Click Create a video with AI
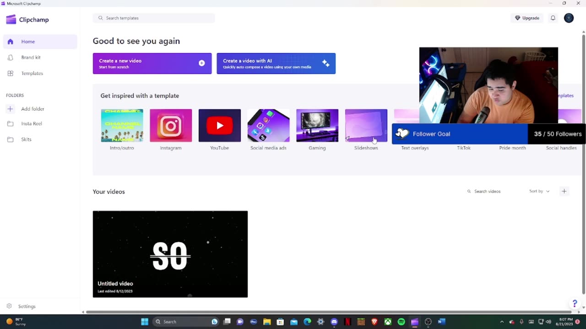Image resolution: width=586 pixels, height=329 pixels. [276, 64]
